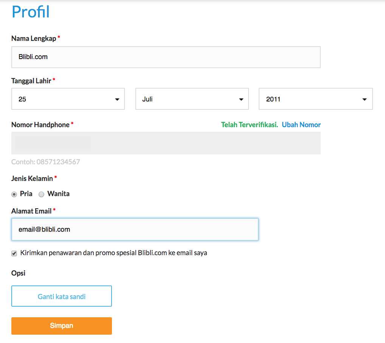Open the birth year dropdown showing 2011

click(x=316, y=99)
